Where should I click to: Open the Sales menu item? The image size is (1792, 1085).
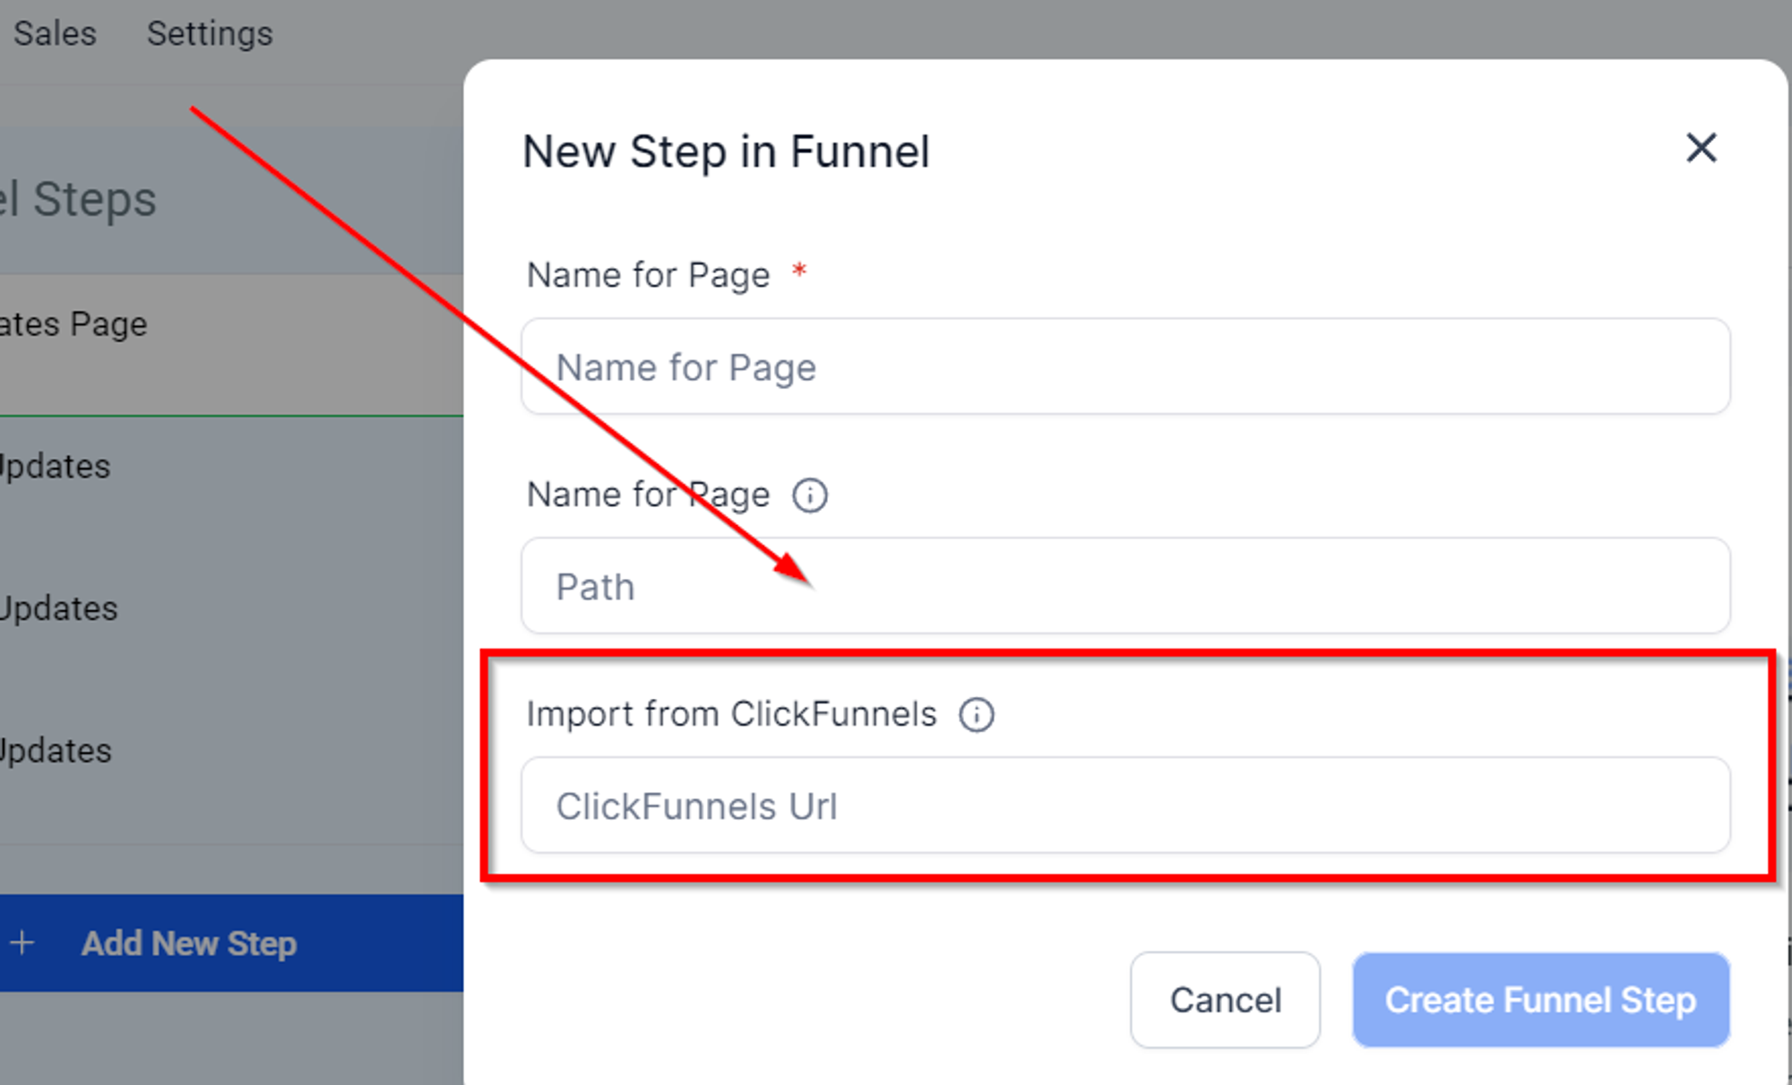(x=54, y=34)
